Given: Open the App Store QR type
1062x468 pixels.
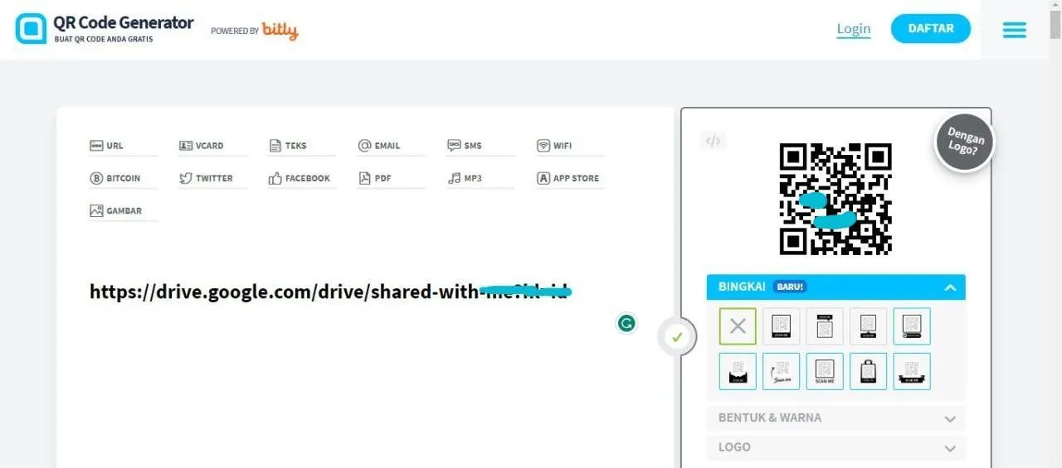Looking at the screenshot, I should [568, 178].
